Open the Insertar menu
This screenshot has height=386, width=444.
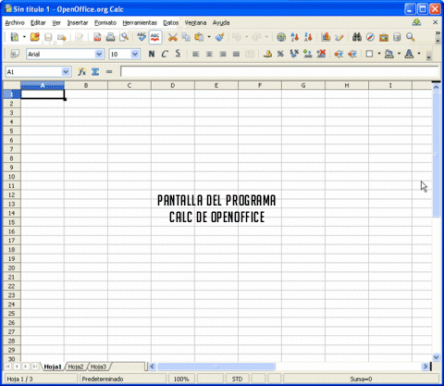click(78, 23)
